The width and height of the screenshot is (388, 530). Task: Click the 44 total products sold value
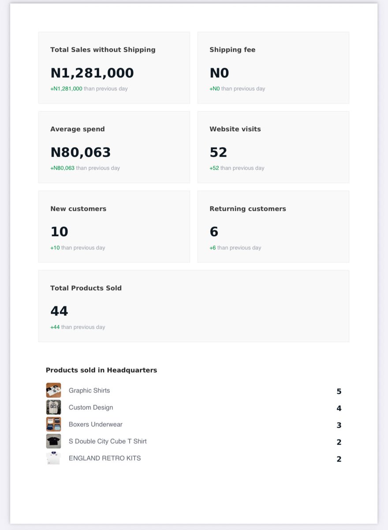pyautogui.click(x=59, y=311)
